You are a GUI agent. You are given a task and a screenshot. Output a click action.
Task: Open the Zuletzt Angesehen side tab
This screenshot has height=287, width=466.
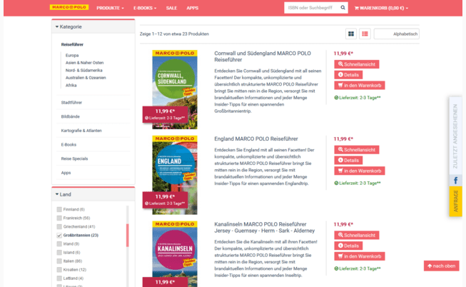coord(455,136)
